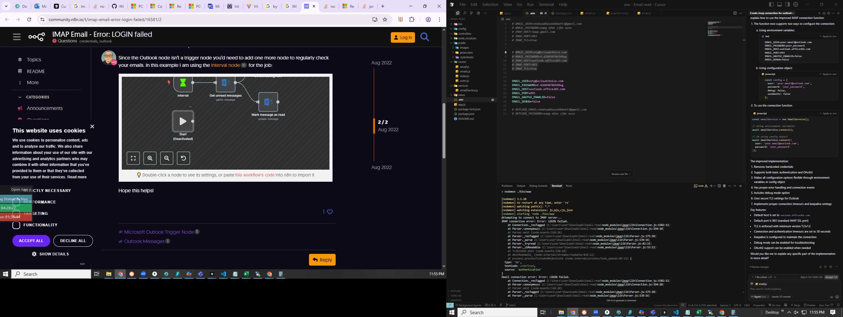Open the Terminal menu in the Cursor menu bar

tap(546, 4)
